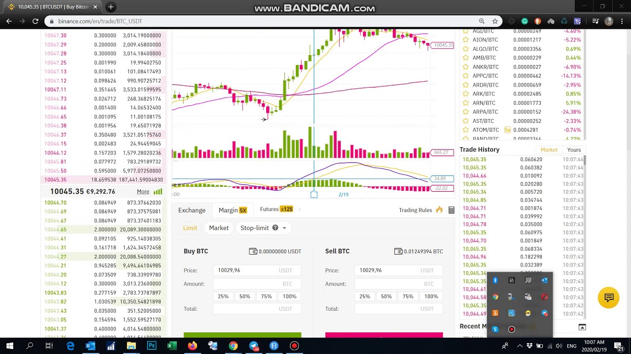The image size is (631, 354).
Task: Set sell amount to 100%
Action: click(431, 296)
